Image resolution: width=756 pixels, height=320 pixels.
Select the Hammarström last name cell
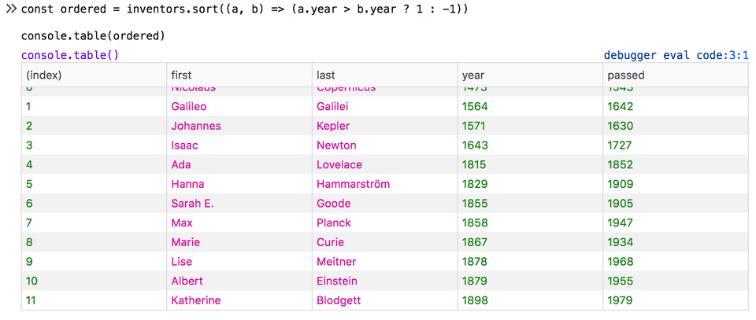[353, 184]
